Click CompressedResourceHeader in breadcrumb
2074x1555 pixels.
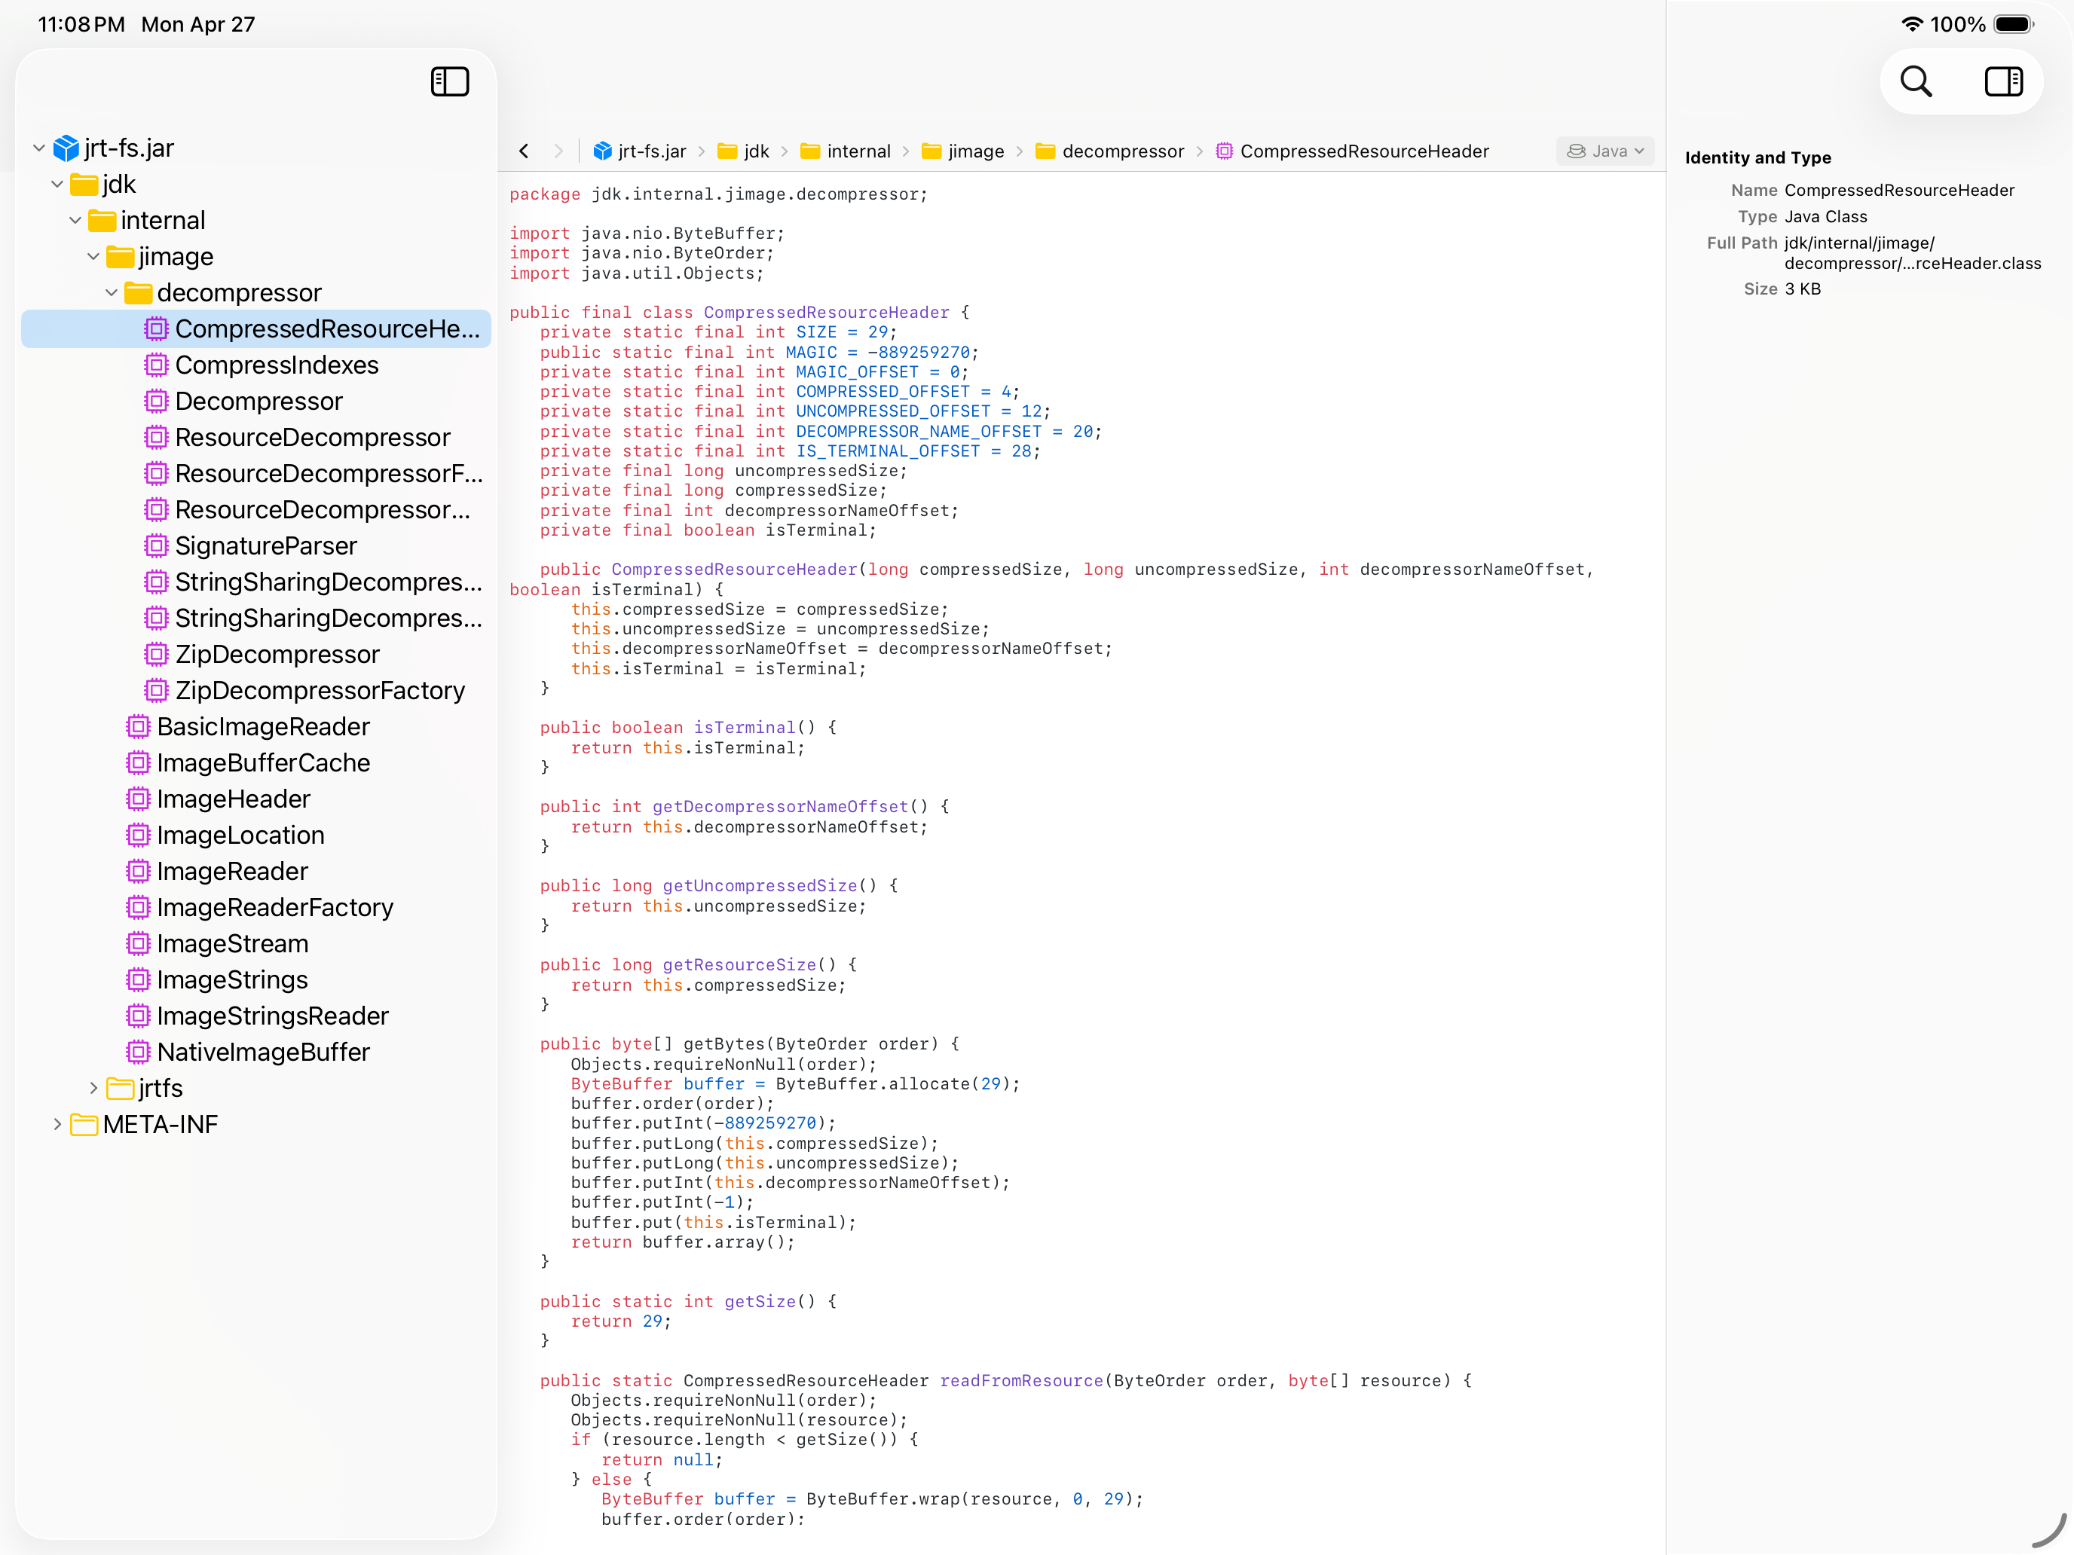click(x=1352, y=151)
